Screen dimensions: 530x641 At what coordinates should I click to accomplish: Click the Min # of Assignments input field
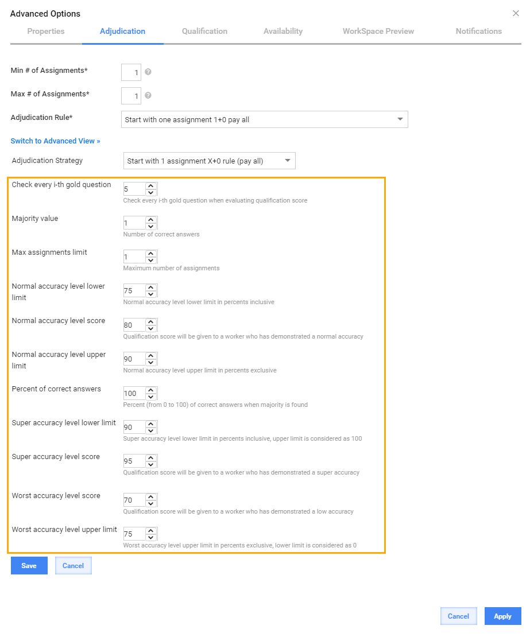pos(131,72)
